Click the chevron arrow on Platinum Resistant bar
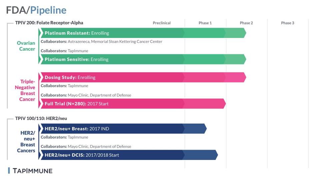 (41, 33)
